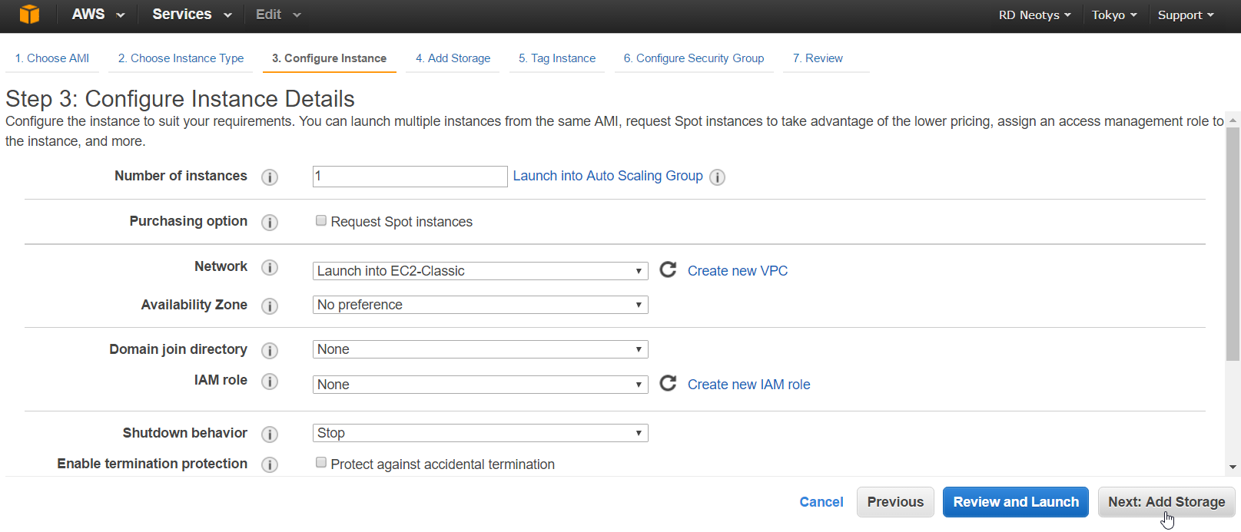Image resolution: width=1241 pixels, height=532 pixels.
Task: Click the Cancel link
Action: (821, 502)
